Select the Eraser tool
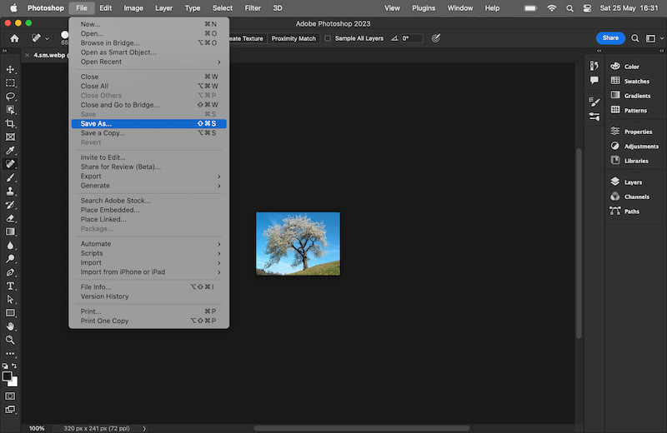Viewport: 667px width, 433px height. point(10,218)
